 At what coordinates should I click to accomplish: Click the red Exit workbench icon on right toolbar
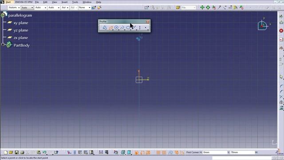[x=281, y=31]
